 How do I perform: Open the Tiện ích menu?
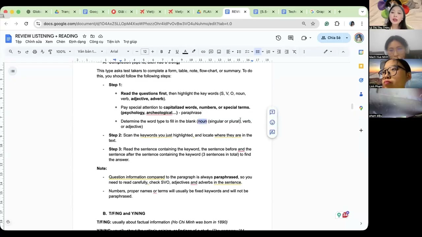113,42
